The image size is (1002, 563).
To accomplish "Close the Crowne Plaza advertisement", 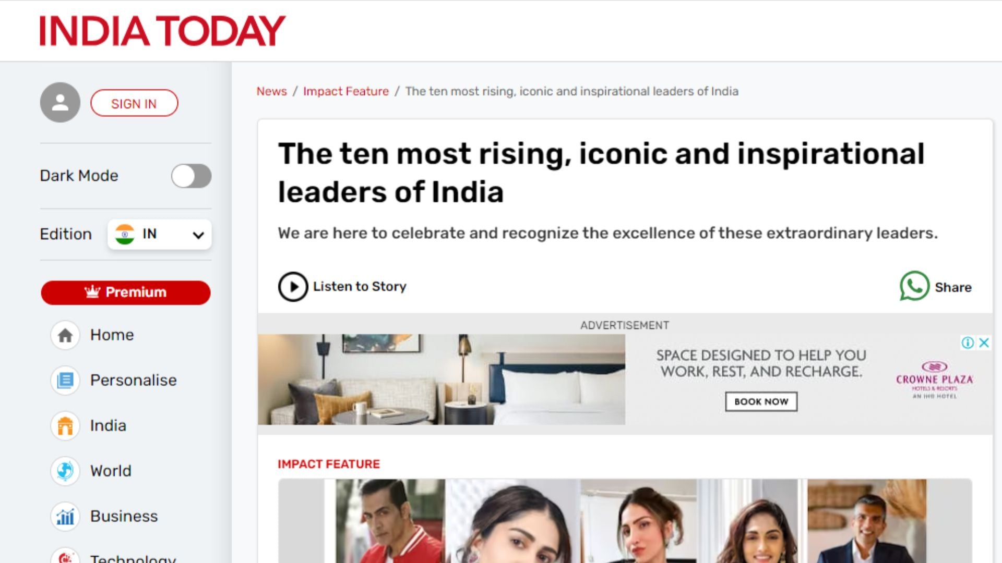I will tap(984, 342).
